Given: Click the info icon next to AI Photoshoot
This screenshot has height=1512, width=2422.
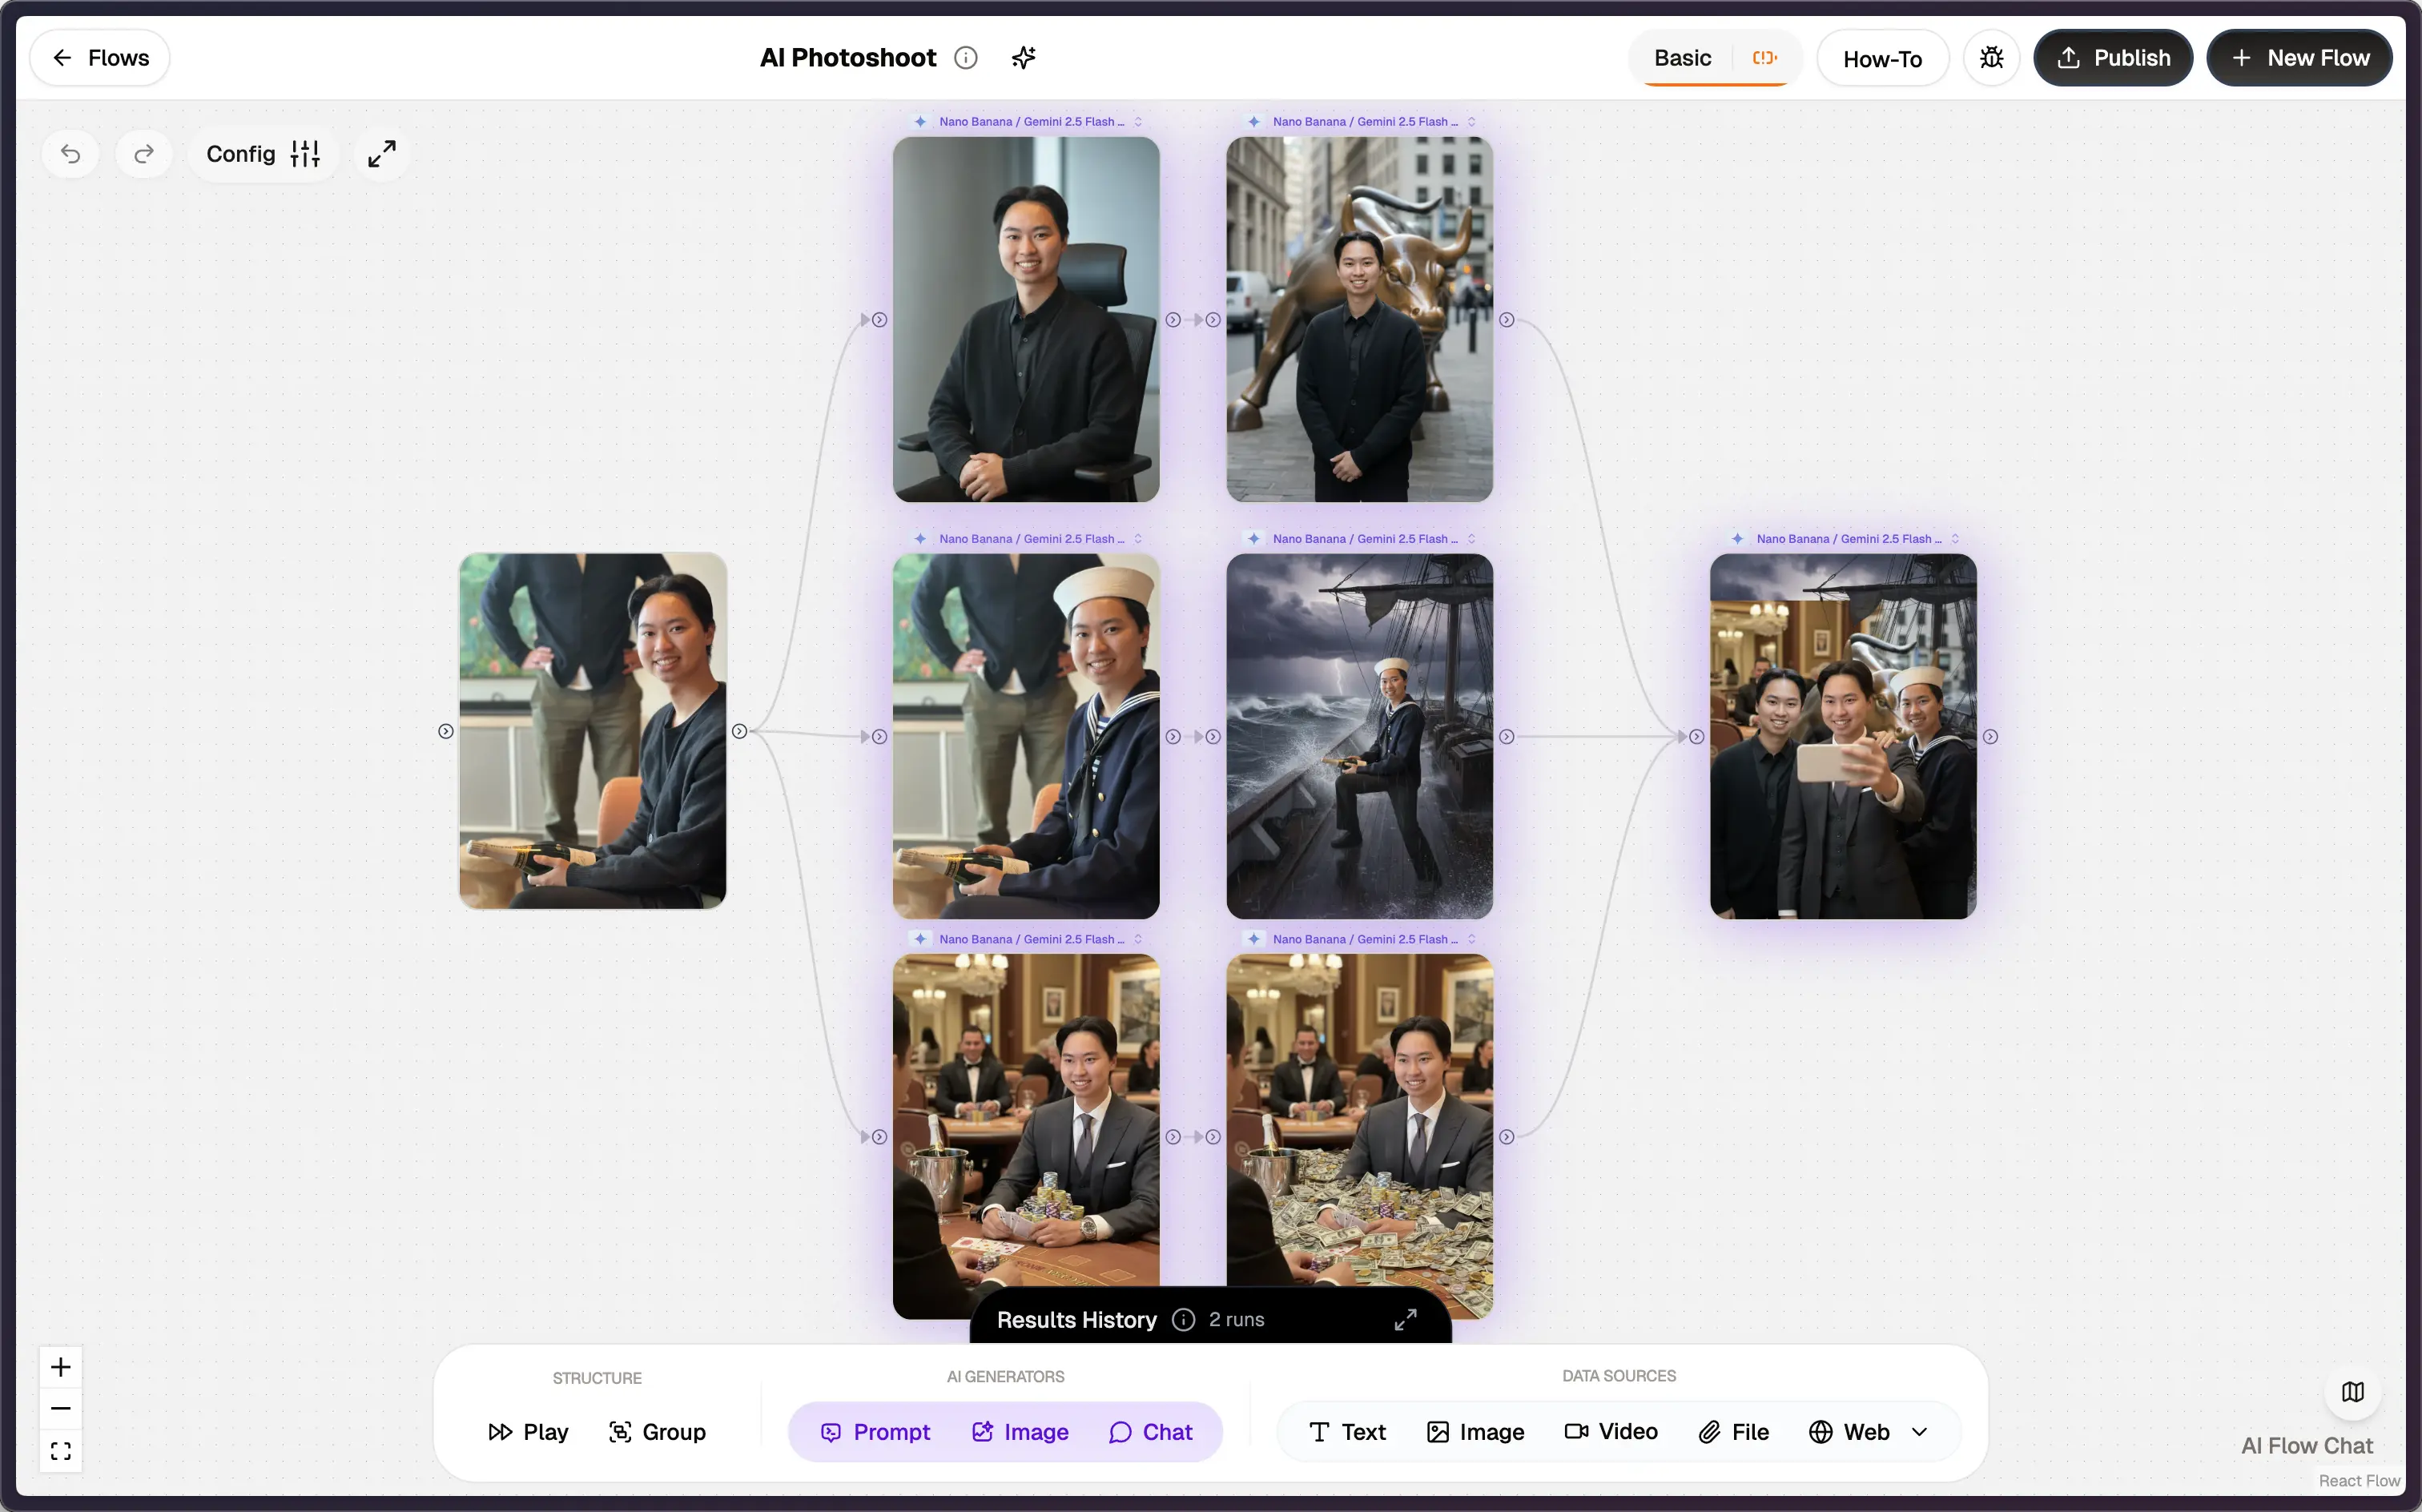Looking at the screenshot, I should click(966, 58).
